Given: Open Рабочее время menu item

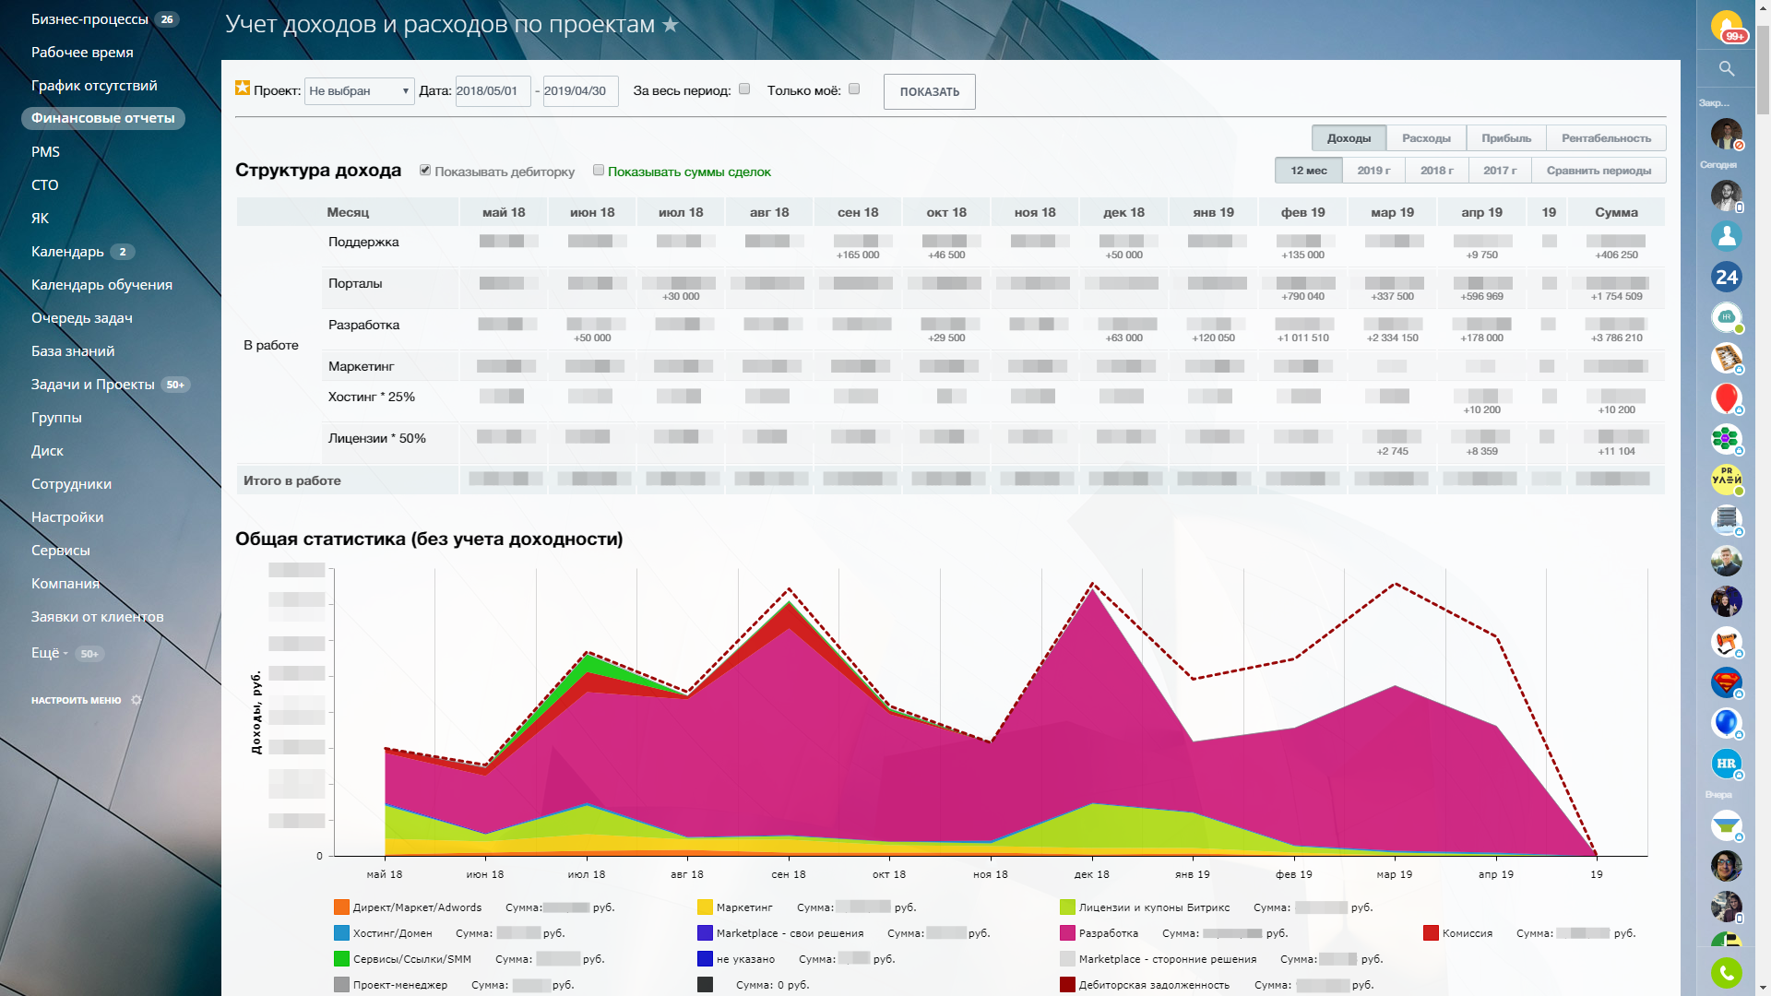Looking at the screenshot, I should (x=82, y=53).
